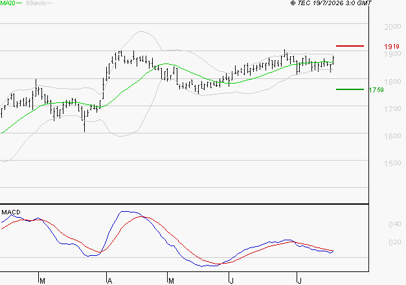Click the MACD 040 axis label
This screenshot has height=285, width=406.
point(395,224)
